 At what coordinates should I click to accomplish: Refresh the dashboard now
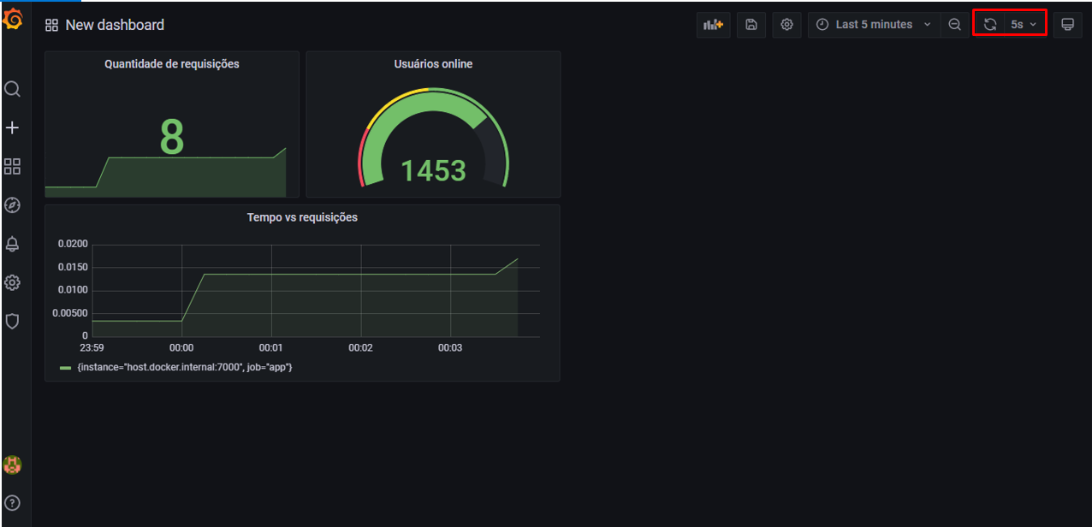tap(989, 23)
